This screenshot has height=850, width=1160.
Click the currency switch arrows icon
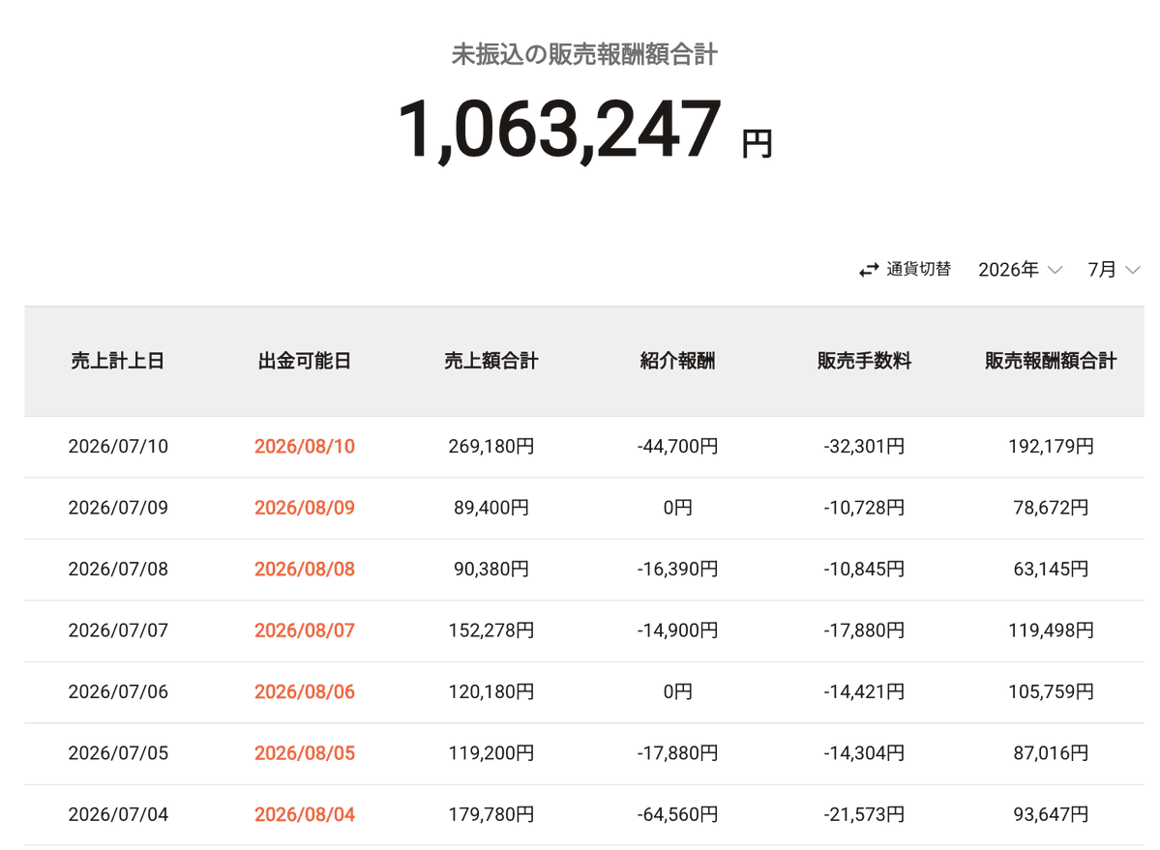tap(869, 271)
